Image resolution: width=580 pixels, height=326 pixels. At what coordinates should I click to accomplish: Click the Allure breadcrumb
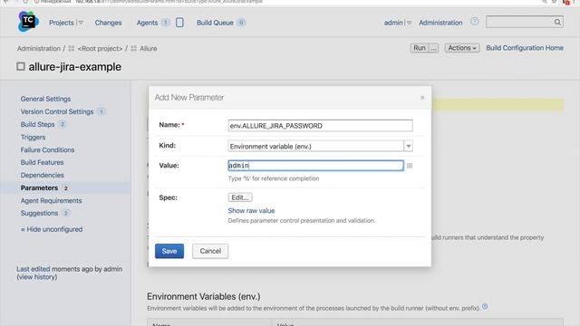(149, 48)
